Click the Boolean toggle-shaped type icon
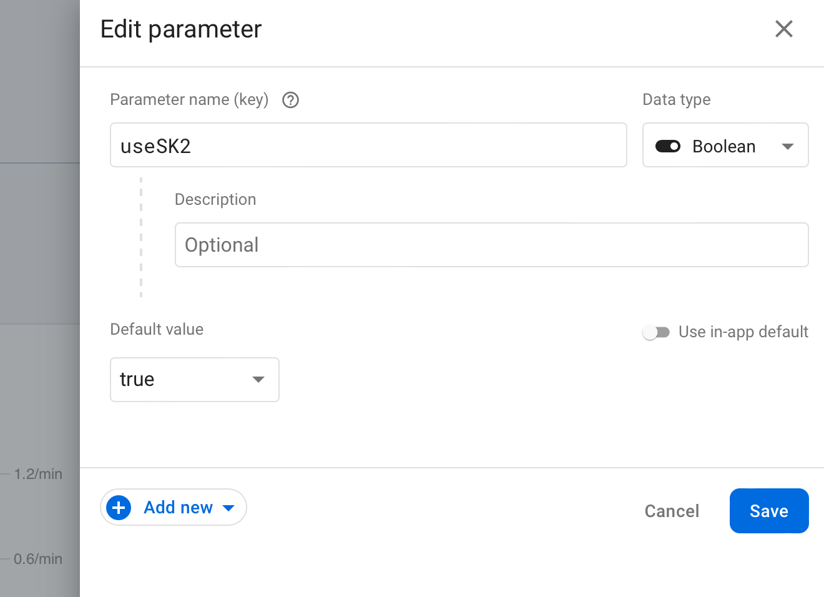Image resolution: width=824 pixels, height=597 pixels. point(668,146)
